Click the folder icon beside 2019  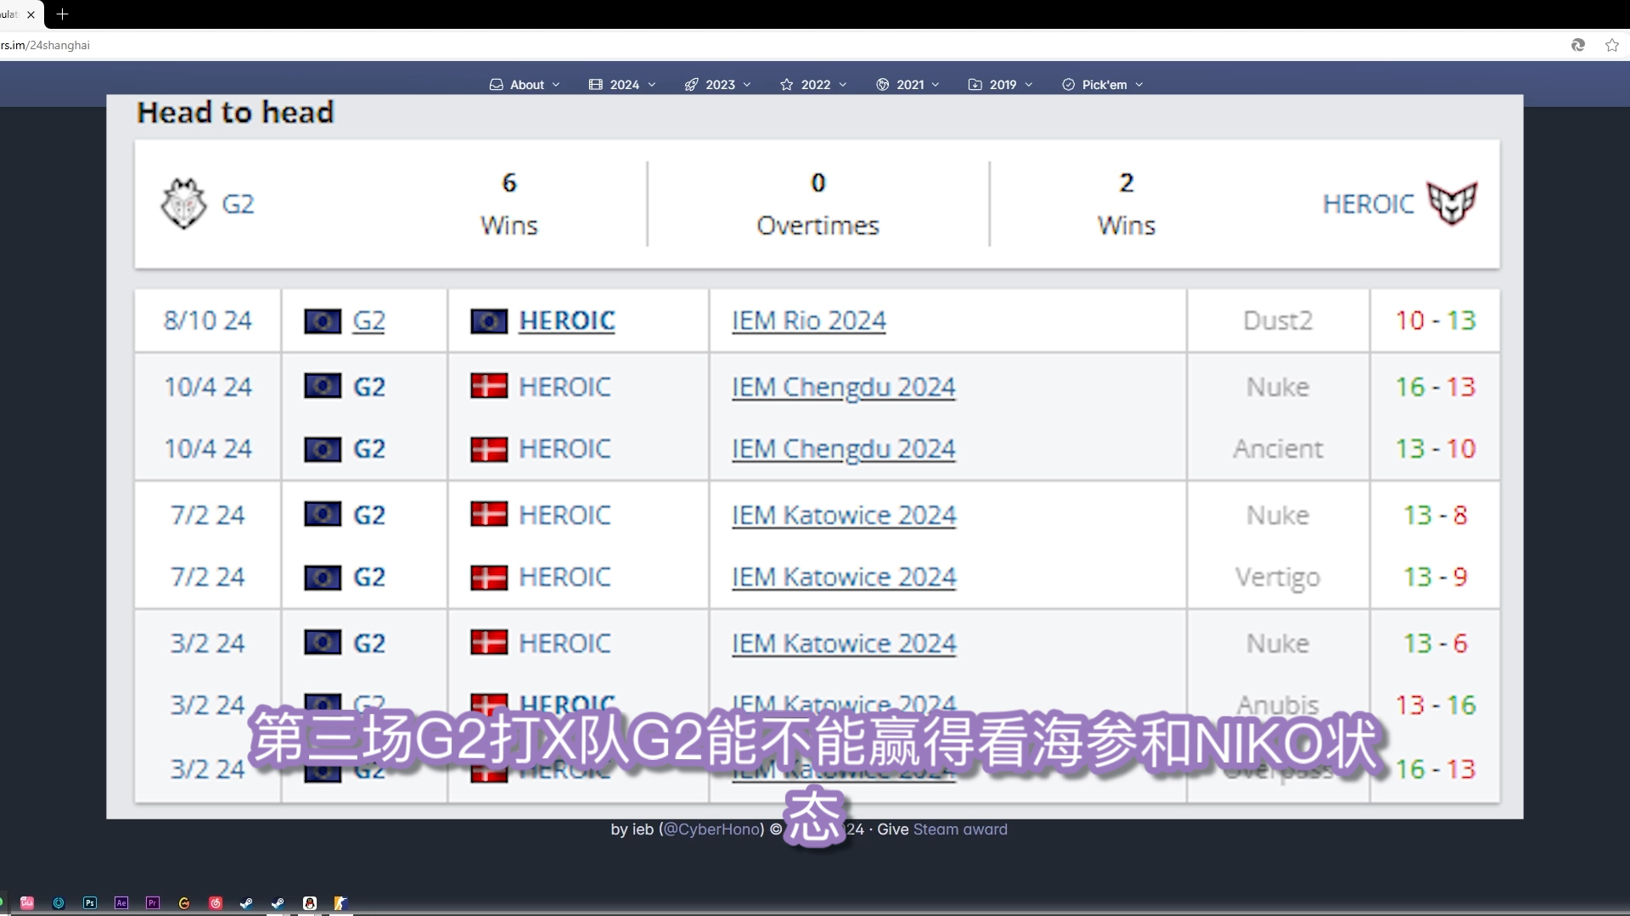tap(975, 85)
